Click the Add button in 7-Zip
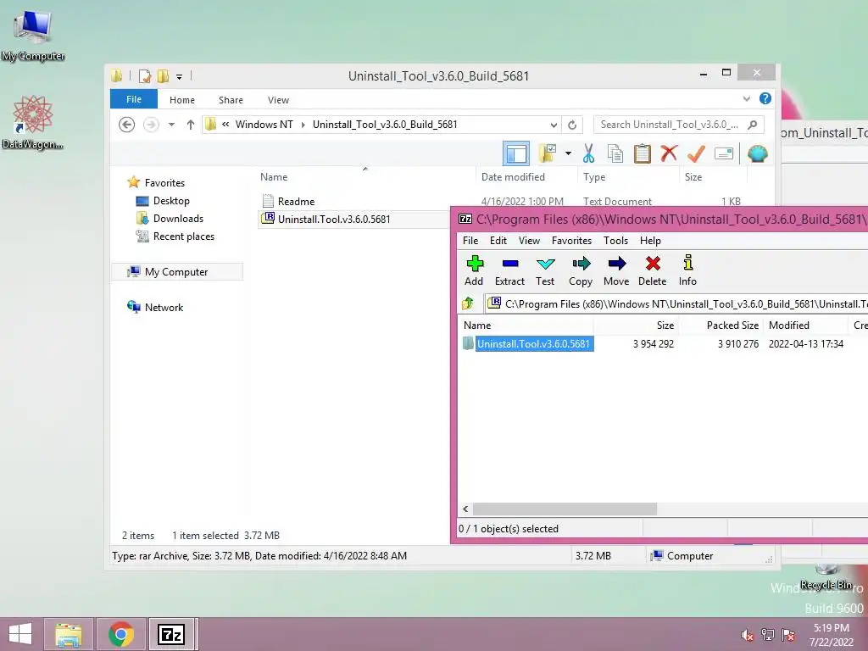Viewport: 868px width, 651px height. click(475, 270)
